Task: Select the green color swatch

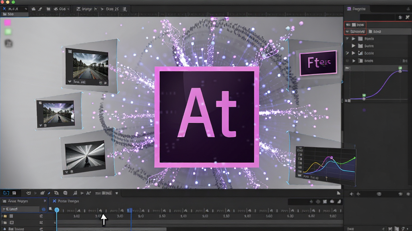Action: click(x=8, y=32)
